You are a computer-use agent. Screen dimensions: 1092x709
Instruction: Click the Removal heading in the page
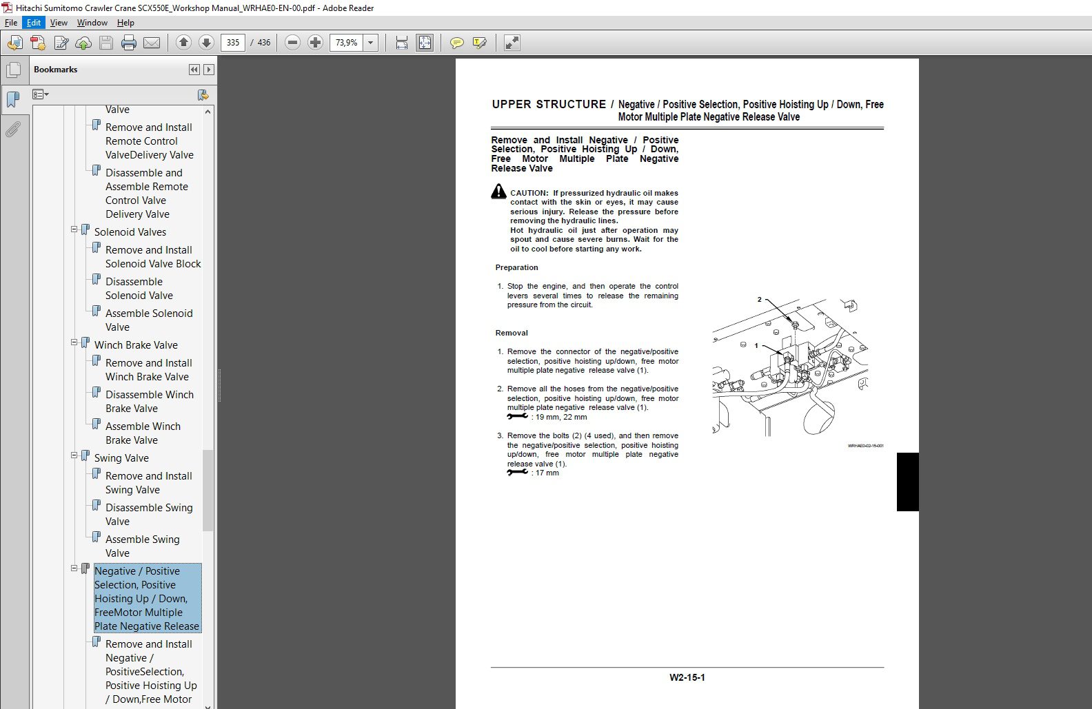512,333
